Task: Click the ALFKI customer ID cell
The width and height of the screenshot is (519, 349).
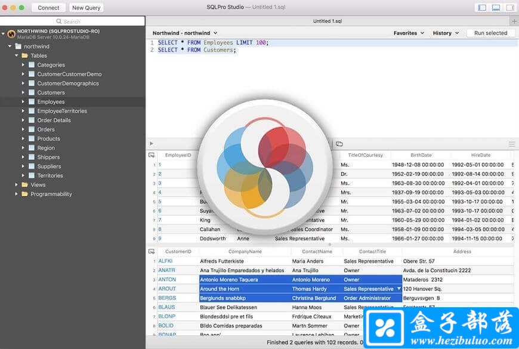Action: (165, 261)
